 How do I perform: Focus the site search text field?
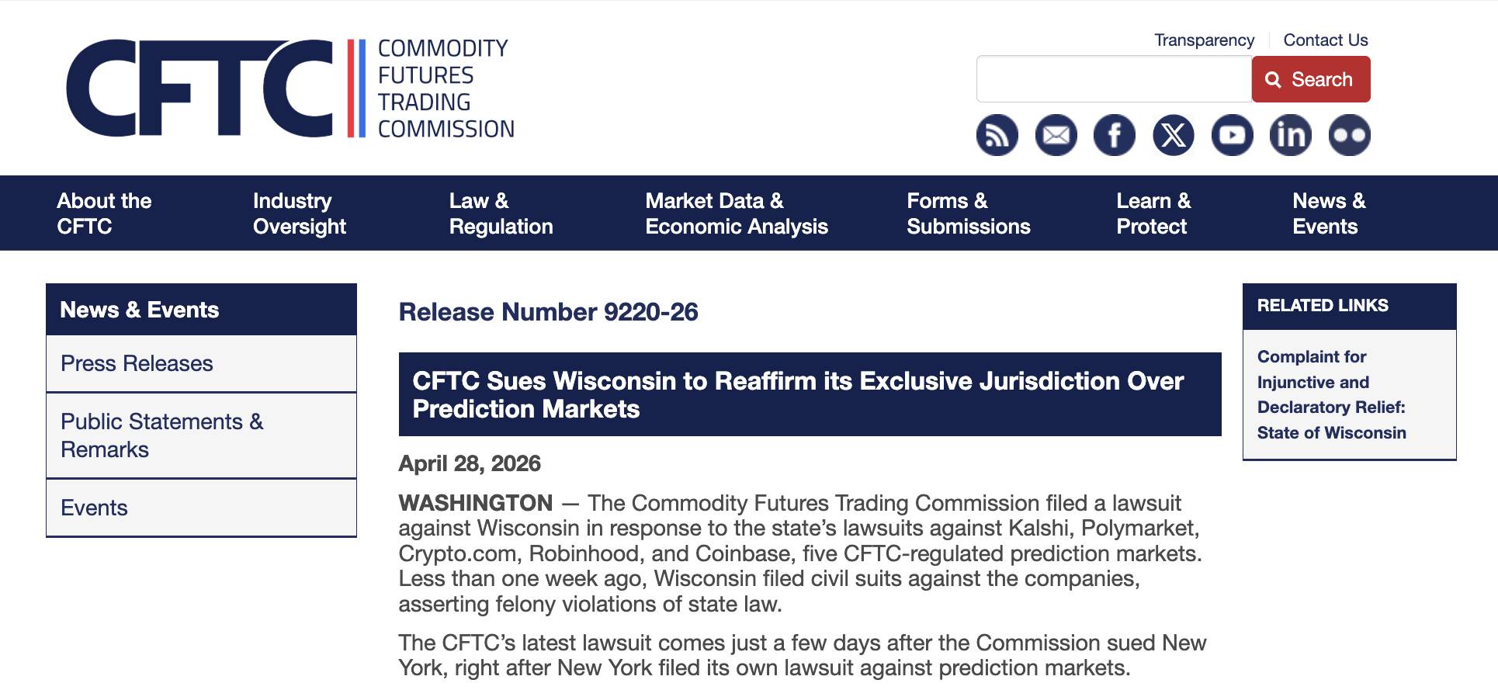(1113, 79)
